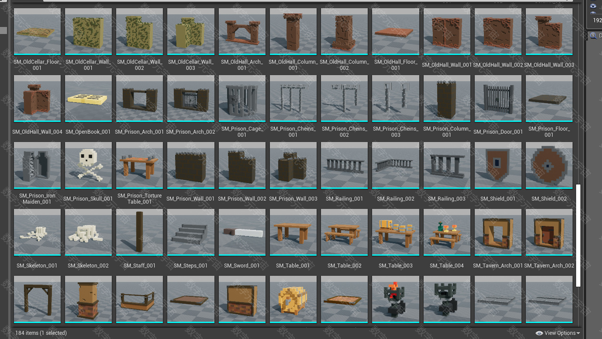Choose the SM_Prison_Wall_002 asset

(x=242, y=165)
